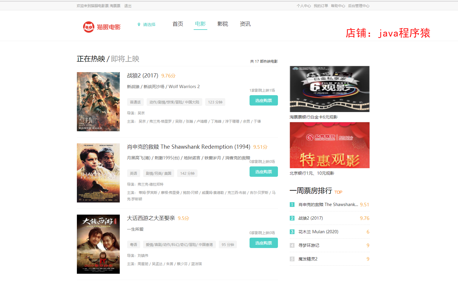Open 北京银行1元、10元观影 caption link

[312, 173]
